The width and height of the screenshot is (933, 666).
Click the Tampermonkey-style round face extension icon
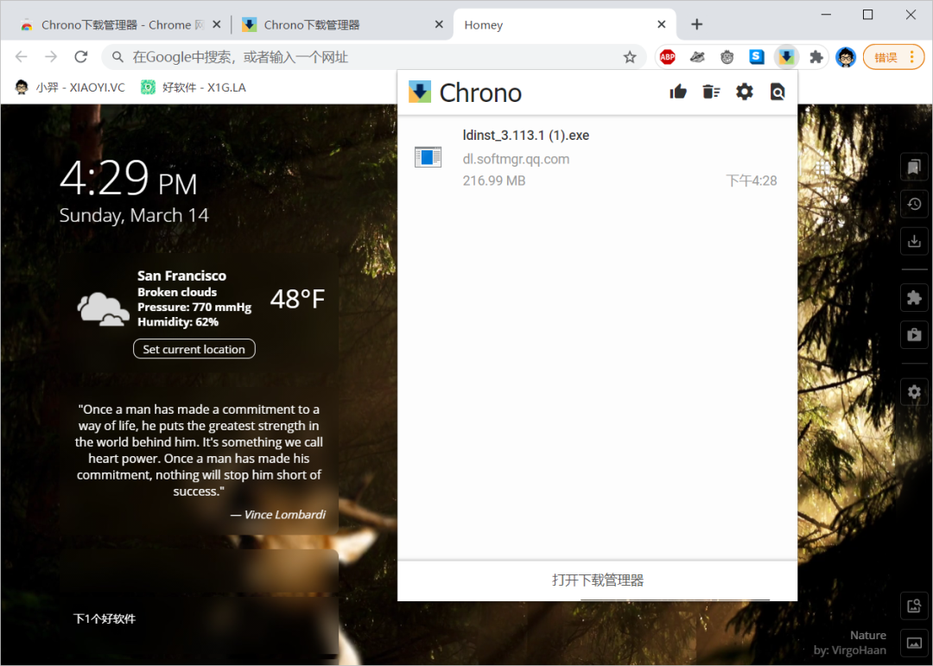click(x=727, y=57)
